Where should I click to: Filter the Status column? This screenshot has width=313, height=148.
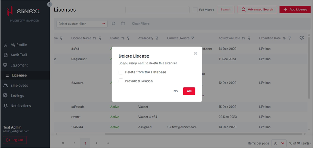[x=128, y=38]
